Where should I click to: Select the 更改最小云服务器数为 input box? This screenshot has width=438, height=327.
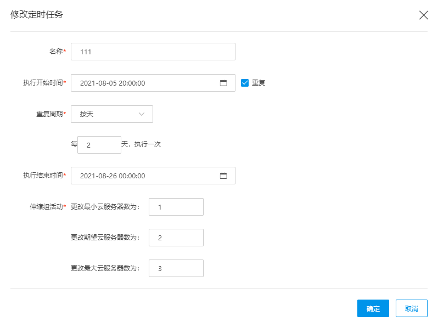point(176,207)
